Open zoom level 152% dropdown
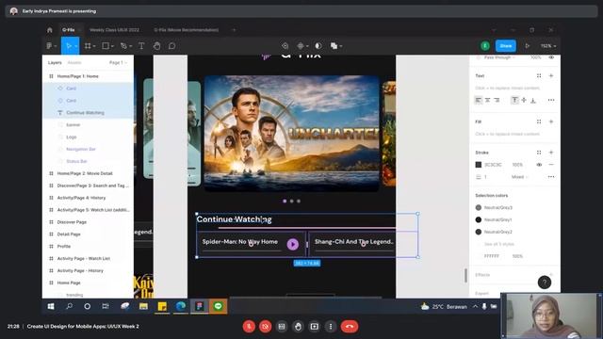Viewport: 603px width, 339px height. [548, 46]
